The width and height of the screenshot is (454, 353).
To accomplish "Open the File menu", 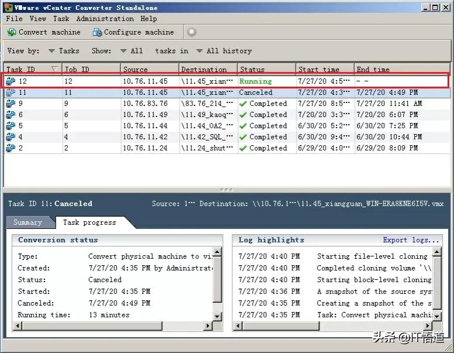I will click(x=14, y=19).
